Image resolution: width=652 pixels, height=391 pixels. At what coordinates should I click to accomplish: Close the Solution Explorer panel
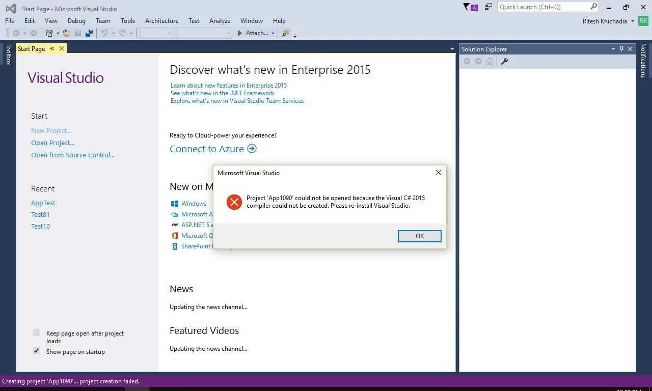pyautogui.click(x=630, y=49)
